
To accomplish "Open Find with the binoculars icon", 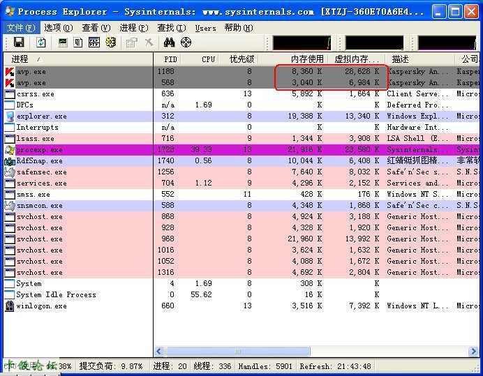I will [169, 42].
